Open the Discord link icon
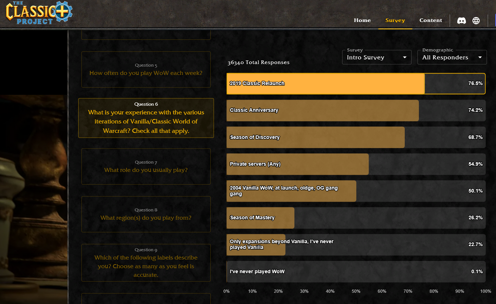496x304 pixels. click(462, 21)
